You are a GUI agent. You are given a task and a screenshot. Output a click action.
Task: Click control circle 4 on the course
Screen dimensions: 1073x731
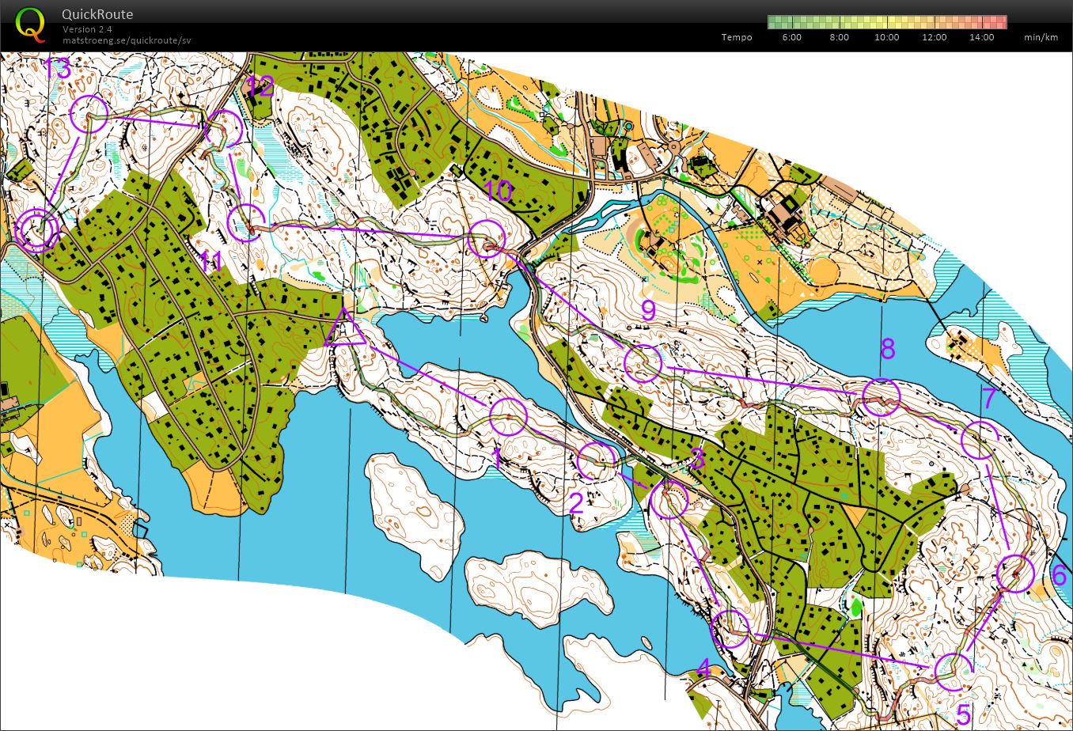coord(730,628)
